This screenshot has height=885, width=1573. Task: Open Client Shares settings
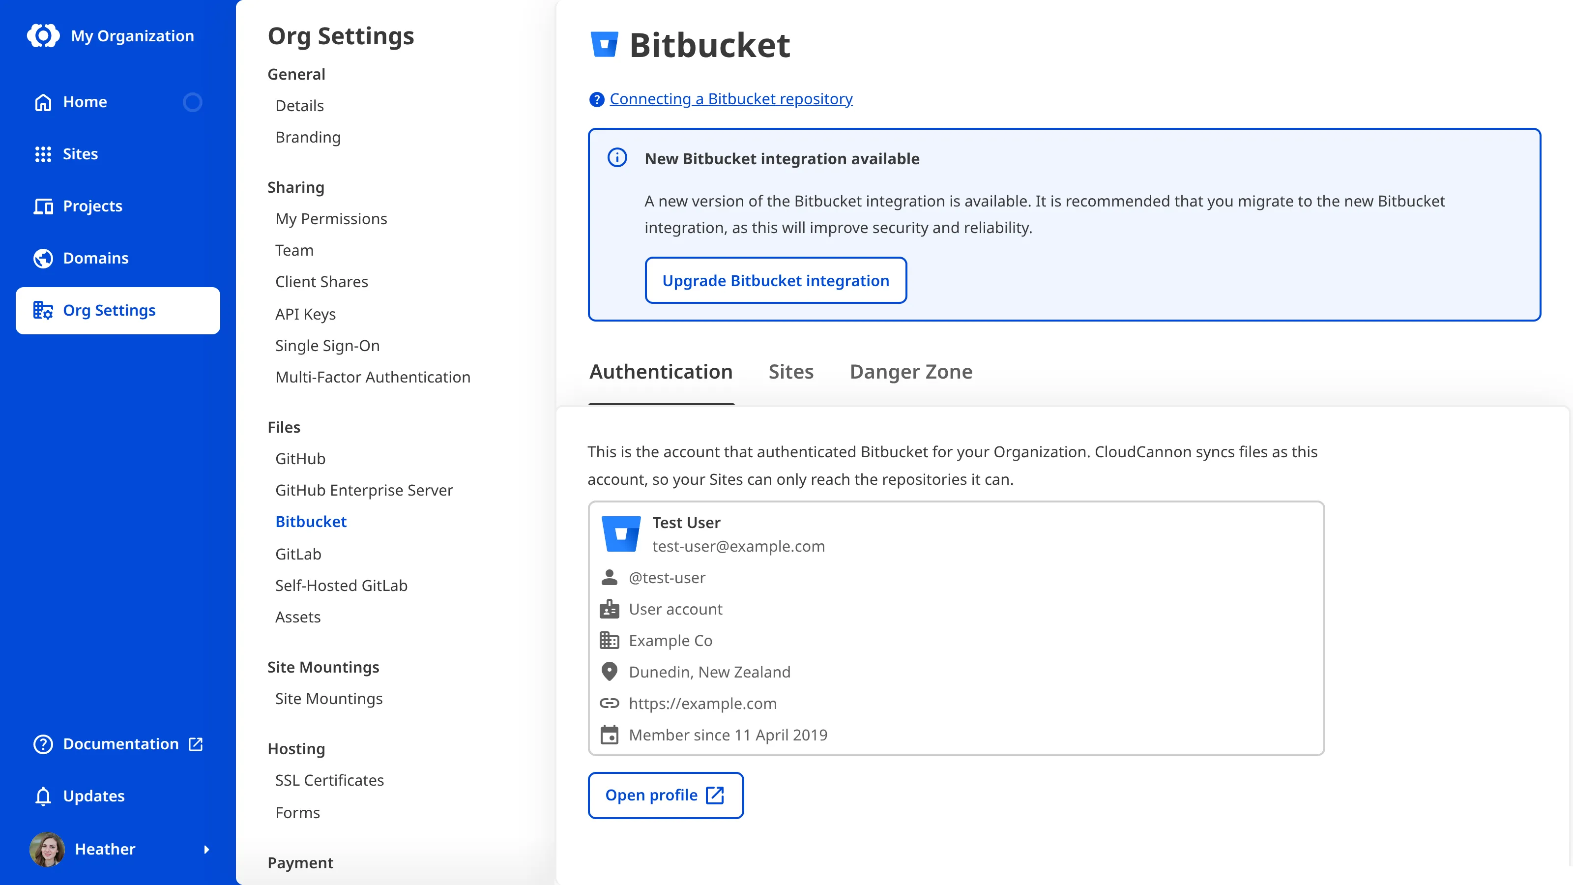(x=322, y=282)
